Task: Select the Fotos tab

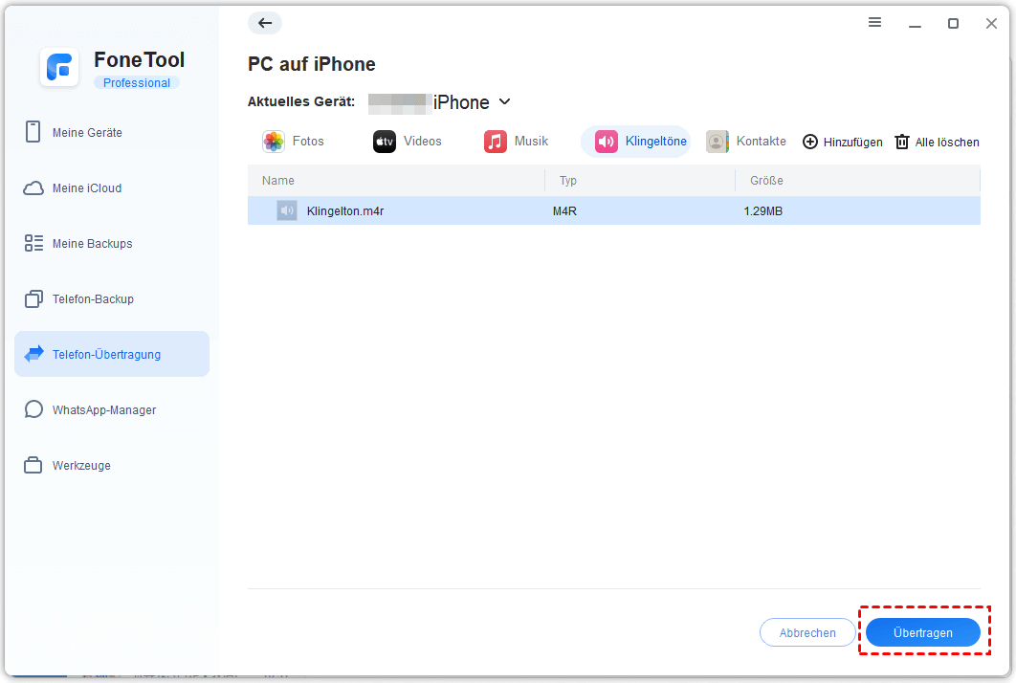Action: click(294, 142)
